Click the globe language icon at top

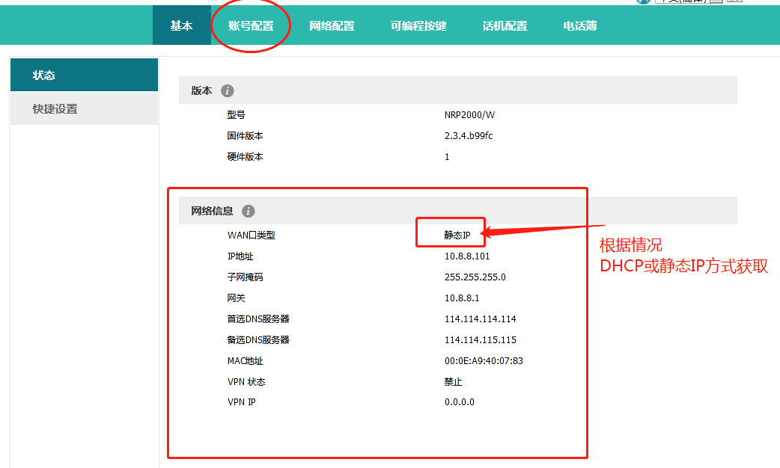click(642, 1)
